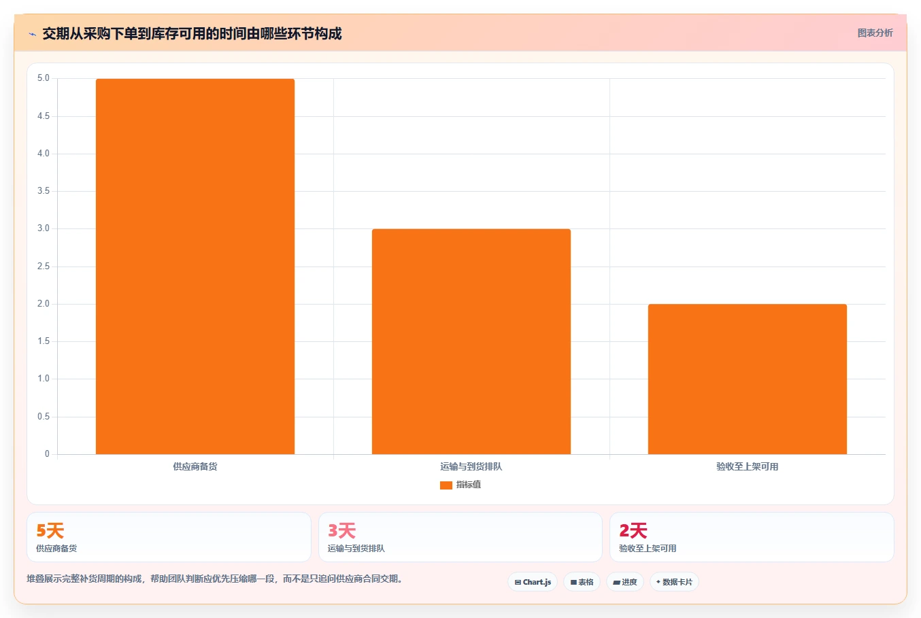The width and height of the screenshot is (921, 618).
Task: Click x-axis label 运输与到货排队
Action: (471, 466)
